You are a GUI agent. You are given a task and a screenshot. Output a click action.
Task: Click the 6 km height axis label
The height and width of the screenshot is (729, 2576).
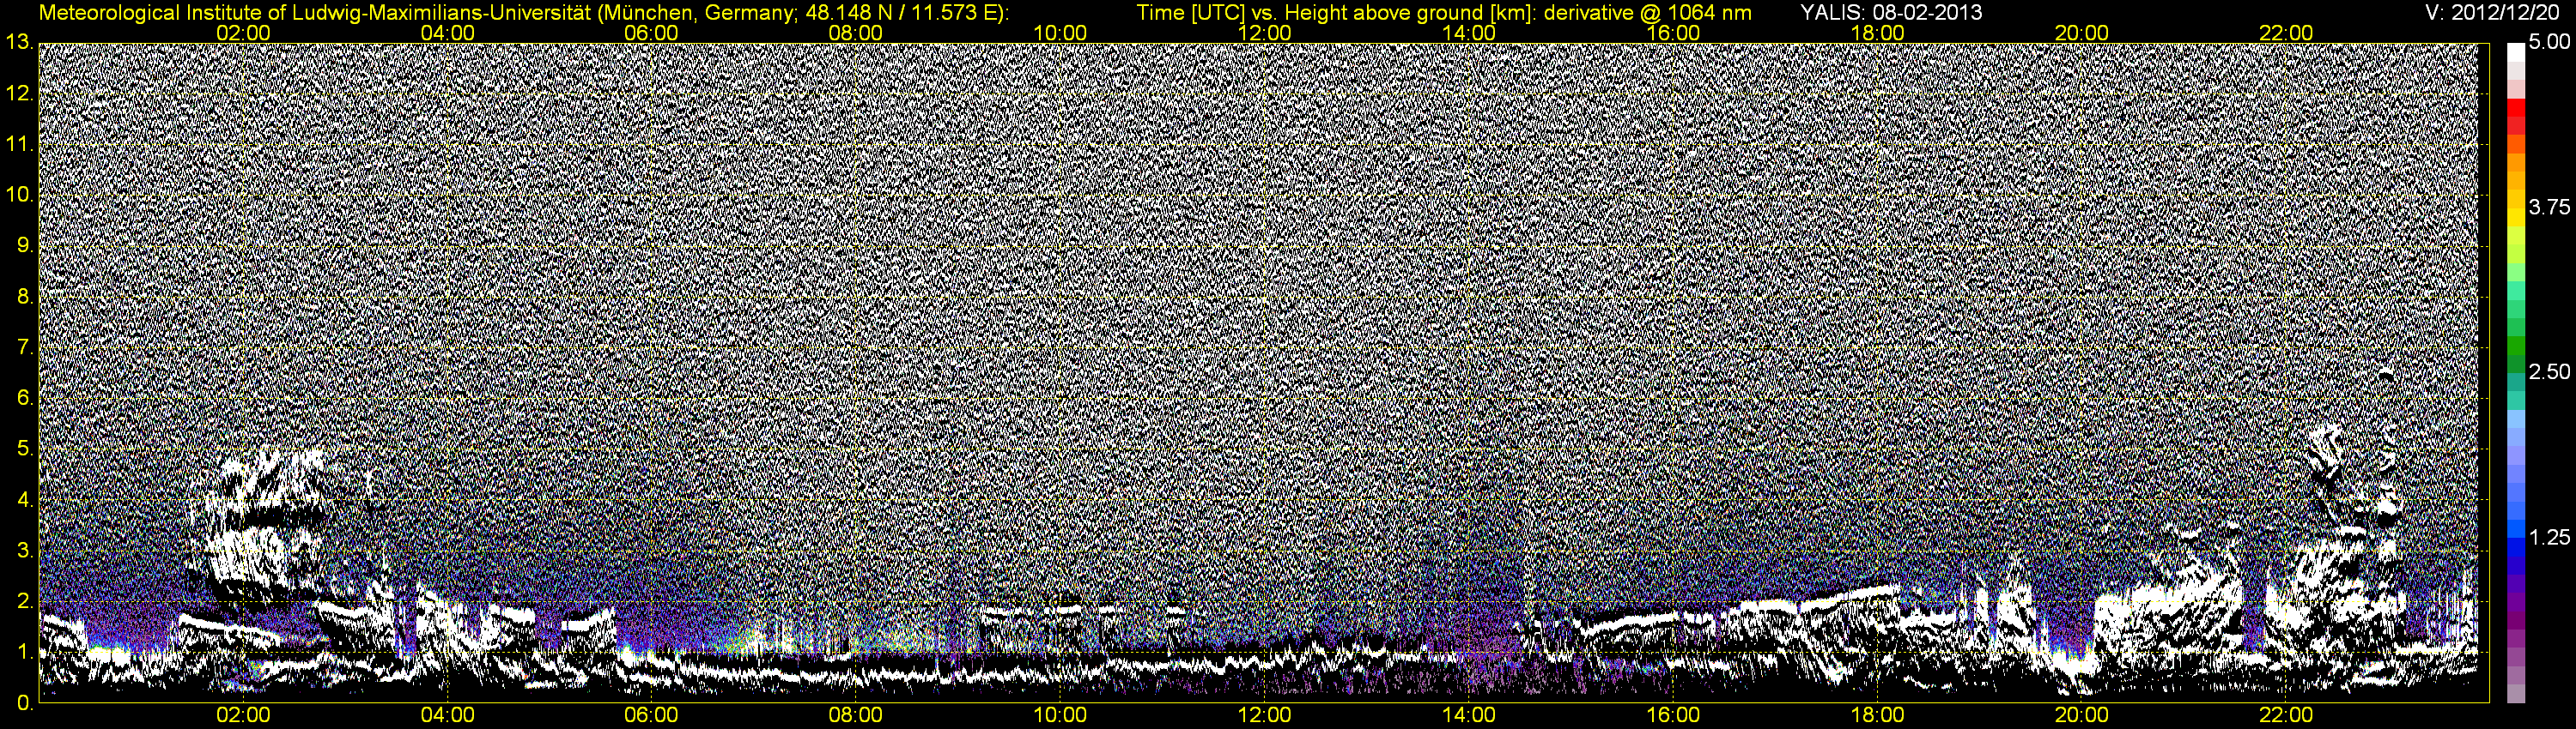tap(24, 399)
